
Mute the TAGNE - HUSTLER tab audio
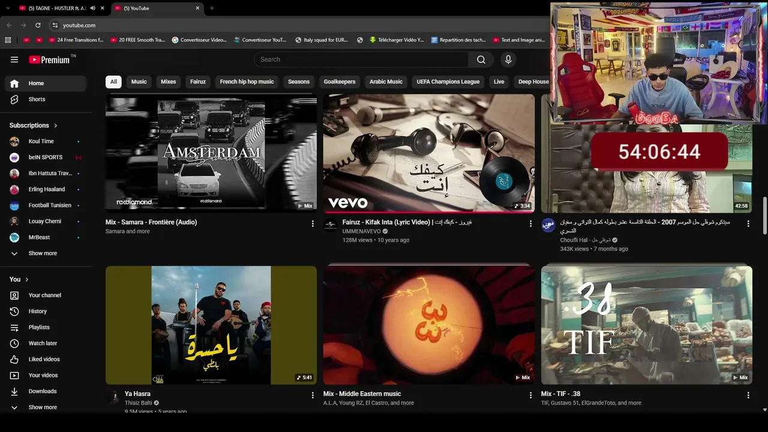(92, 8)
